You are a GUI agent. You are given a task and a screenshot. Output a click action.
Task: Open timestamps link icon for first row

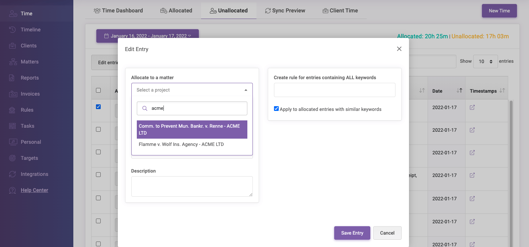(472, 108)
